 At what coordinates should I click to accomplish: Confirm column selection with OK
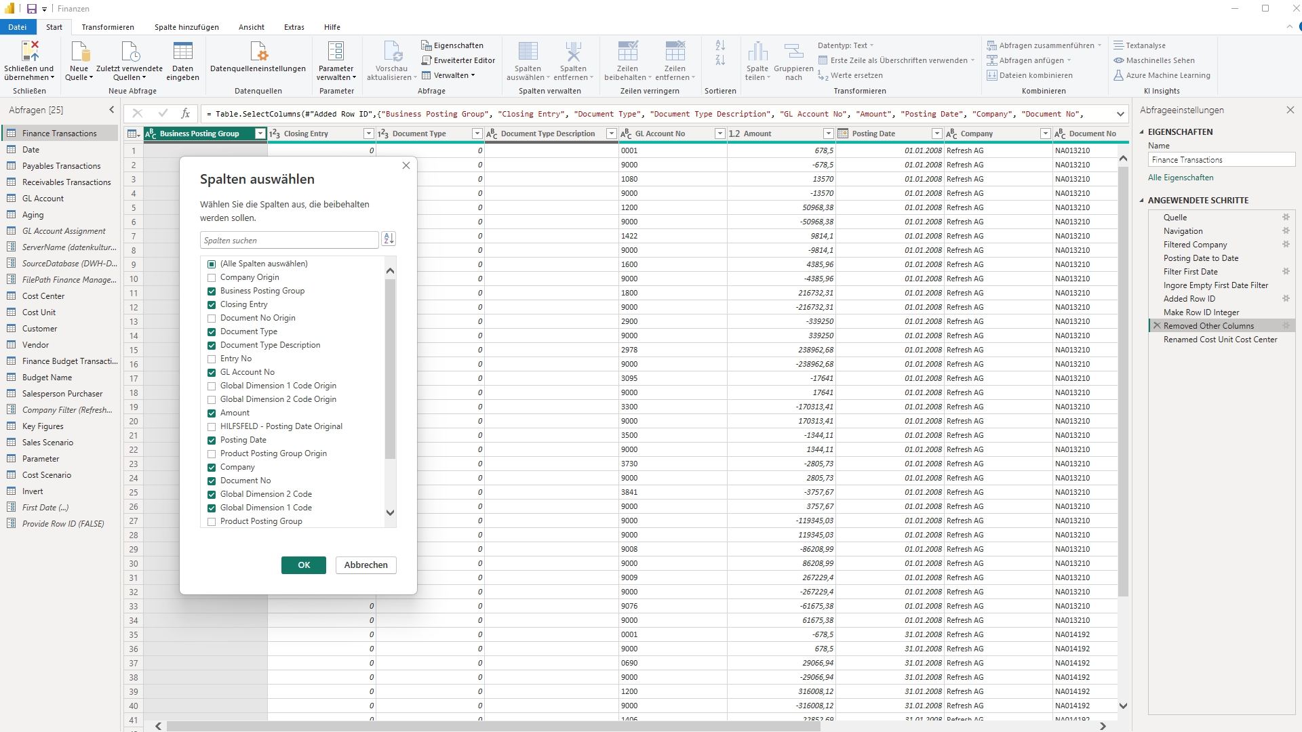point(303,565)
